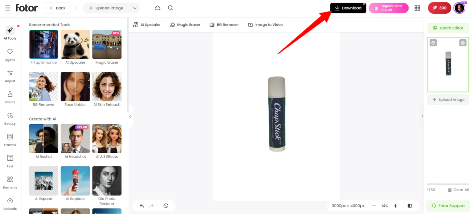This screenshot has height=214, width=472.
Task: Open the AI Headshot tool
Action: (75, 139)
